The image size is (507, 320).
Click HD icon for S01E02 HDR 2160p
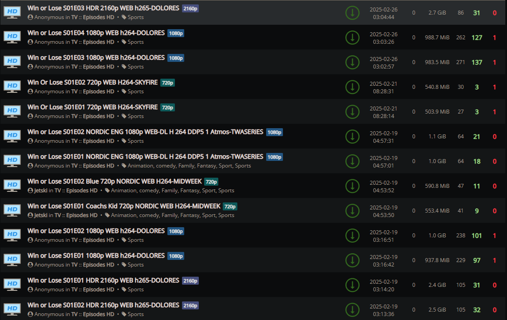point(12,310)
